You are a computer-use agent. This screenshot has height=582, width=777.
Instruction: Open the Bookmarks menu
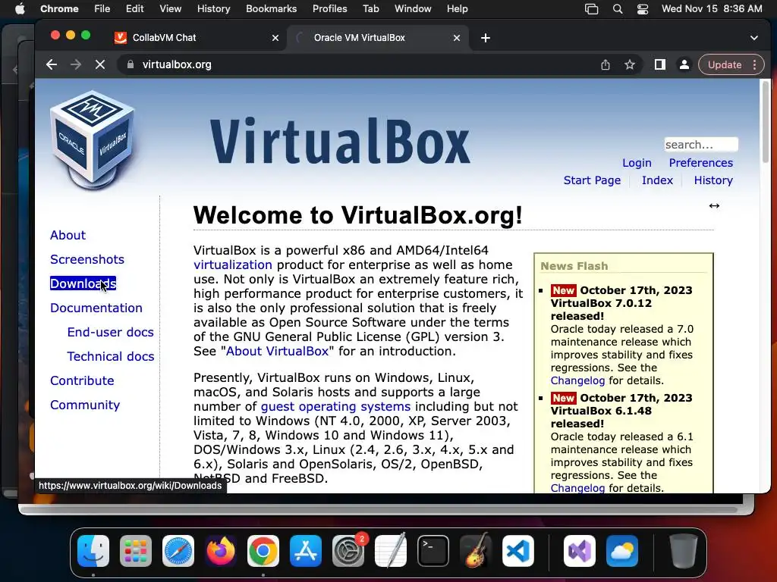coord(271,9)
